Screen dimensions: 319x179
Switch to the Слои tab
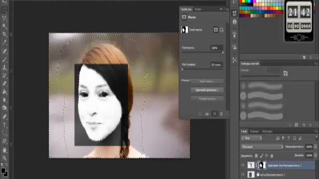point(244,131)
